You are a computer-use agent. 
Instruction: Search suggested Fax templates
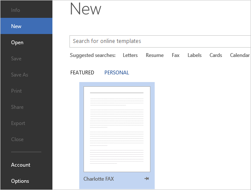coord(176,55)
